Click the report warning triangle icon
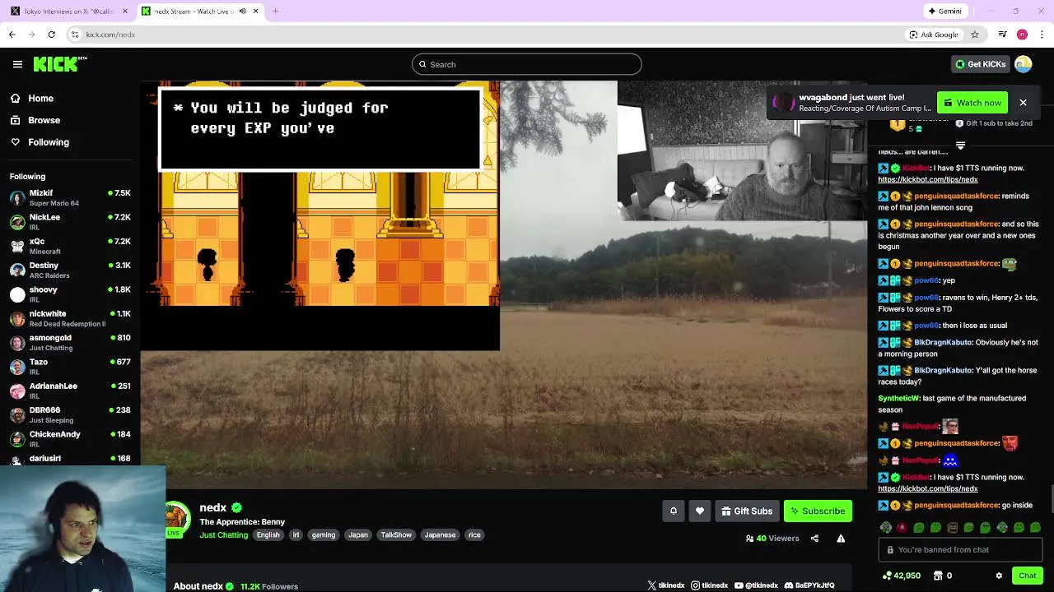 coord(841,539)
